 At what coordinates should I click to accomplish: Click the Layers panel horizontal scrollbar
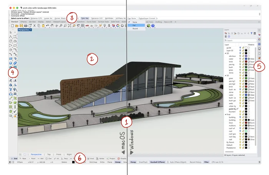(229, 152)
